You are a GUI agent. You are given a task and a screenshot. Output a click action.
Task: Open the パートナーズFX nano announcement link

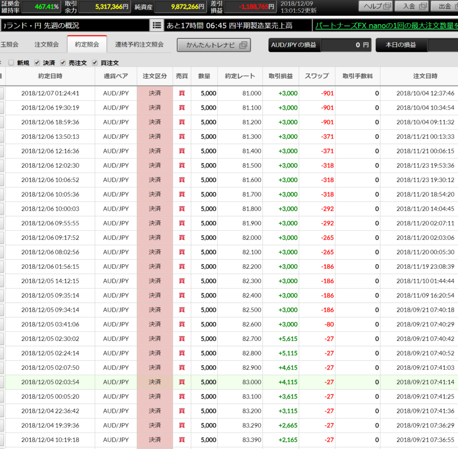tap(386, 25)
